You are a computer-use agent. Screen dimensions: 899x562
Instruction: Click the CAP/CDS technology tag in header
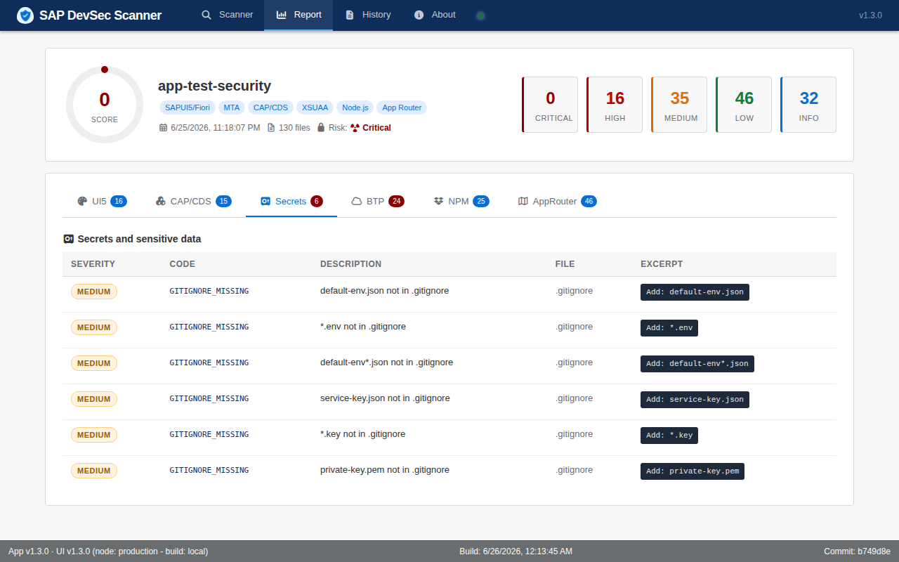[x=271, y=107]
